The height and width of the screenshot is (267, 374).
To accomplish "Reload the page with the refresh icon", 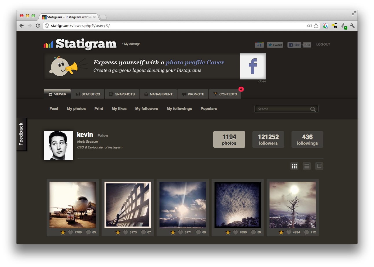I will (38, 26).
